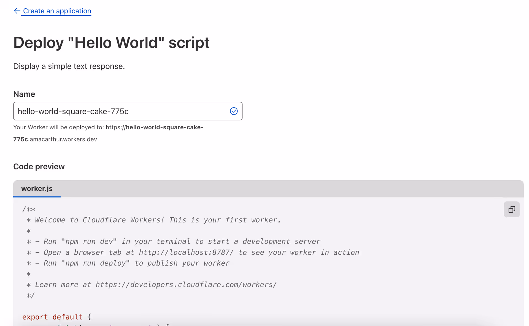Screen dimensions: 529x326
Task: Click the 'Display a simple text response.' text
Action: pos(69,66)
